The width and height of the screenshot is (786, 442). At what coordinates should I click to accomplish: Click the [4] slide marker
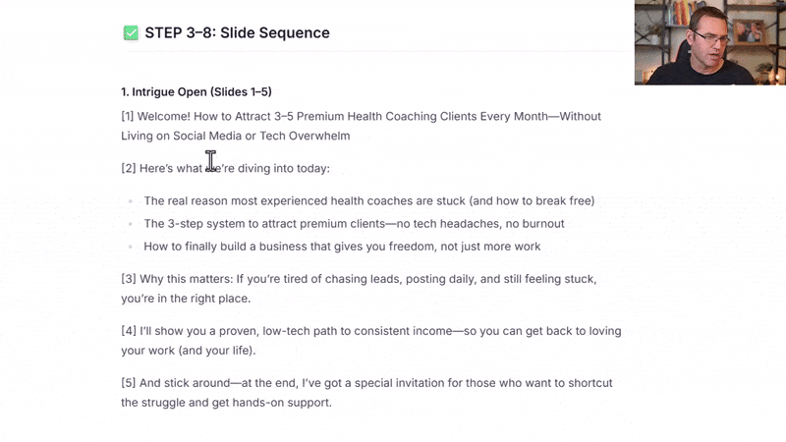pos(128,331)
